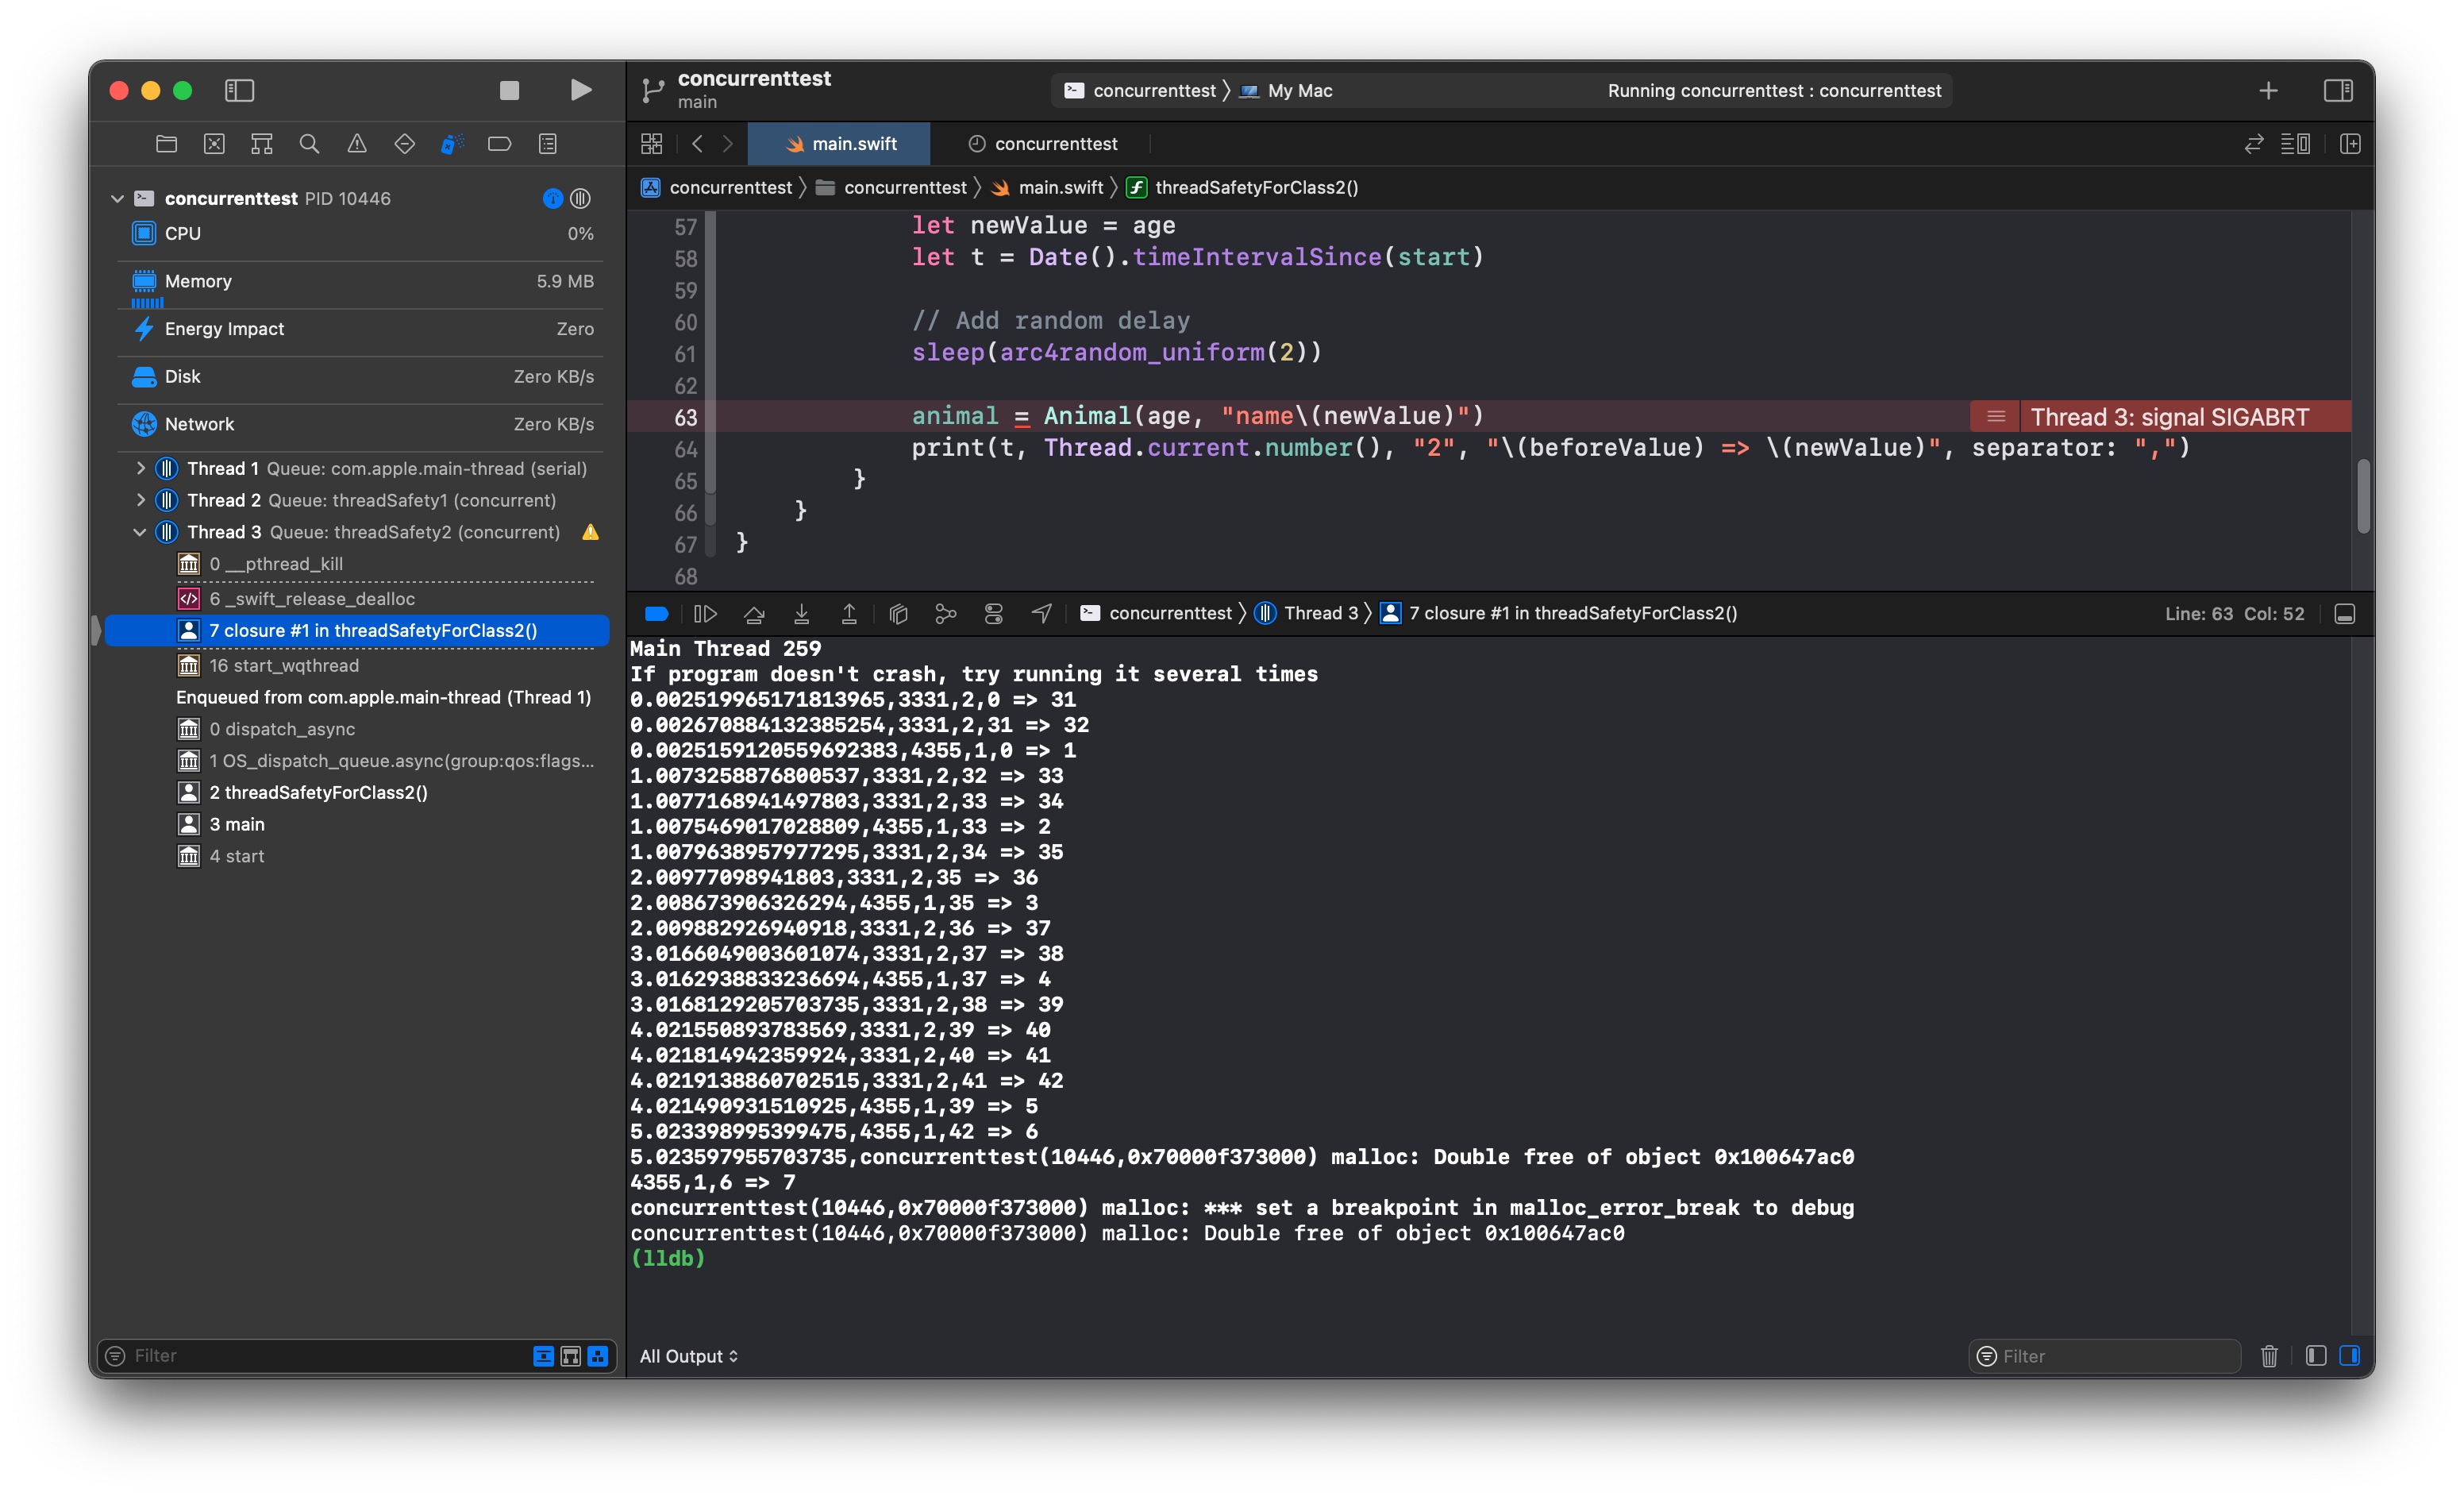2464x1496 pixels.
Task: Select stack frame 2 threadSafetyForClass2()
Action: [x=318, y=792]
